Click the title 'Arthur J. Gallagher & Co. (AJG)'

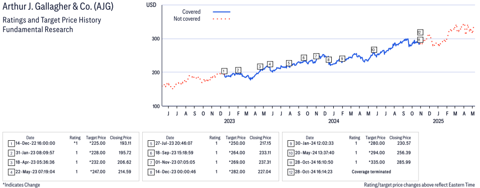[58, 7]
